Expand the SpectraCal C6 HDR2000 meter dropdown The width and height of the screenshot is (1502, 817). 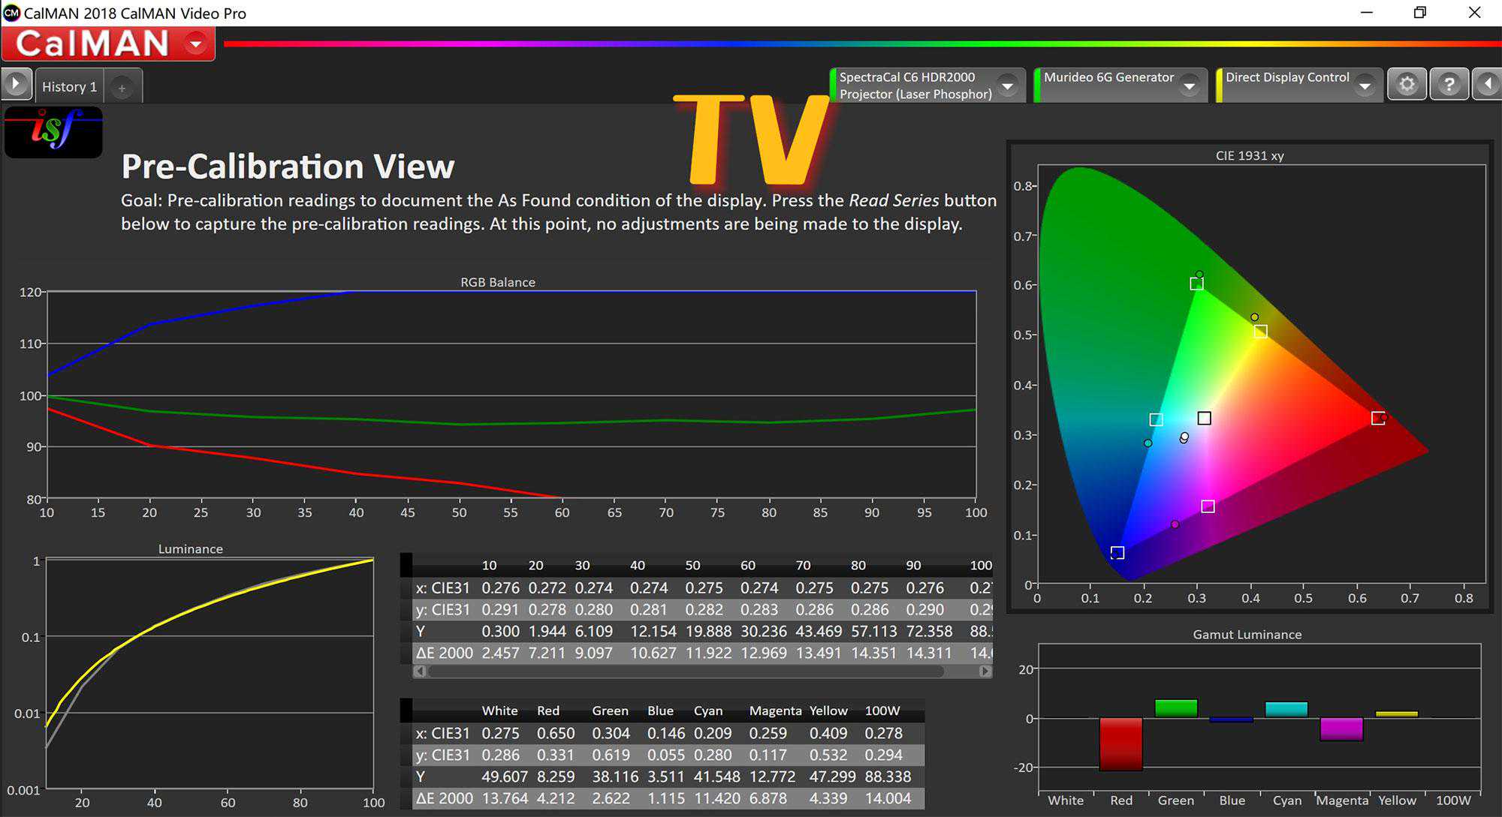pyautogui.click(x=1008, y=86)
